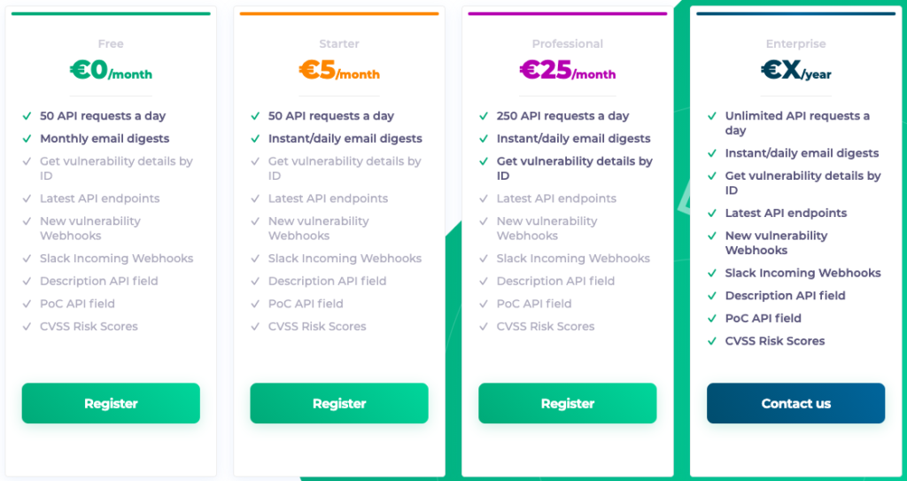Click the purple bar atop the Professional card
The image size is (907, 481).
click(568, 13)
